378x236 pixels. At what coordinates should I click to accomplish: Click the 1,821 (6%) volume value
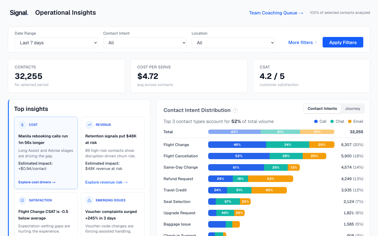click(353, 213)
